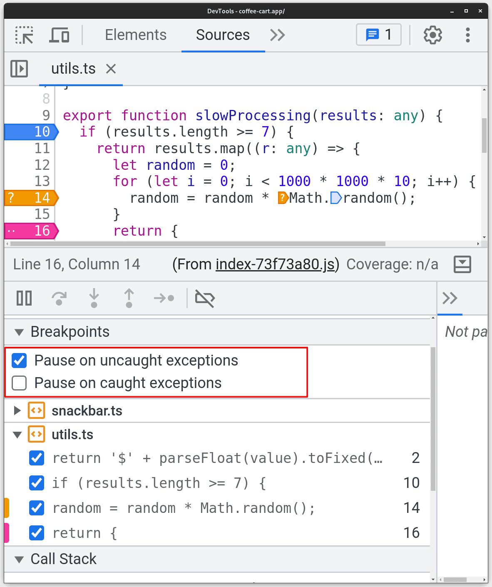Resume script execution with the pause control
The height and width of the screenshot is (587, 492).
(24, 298)
